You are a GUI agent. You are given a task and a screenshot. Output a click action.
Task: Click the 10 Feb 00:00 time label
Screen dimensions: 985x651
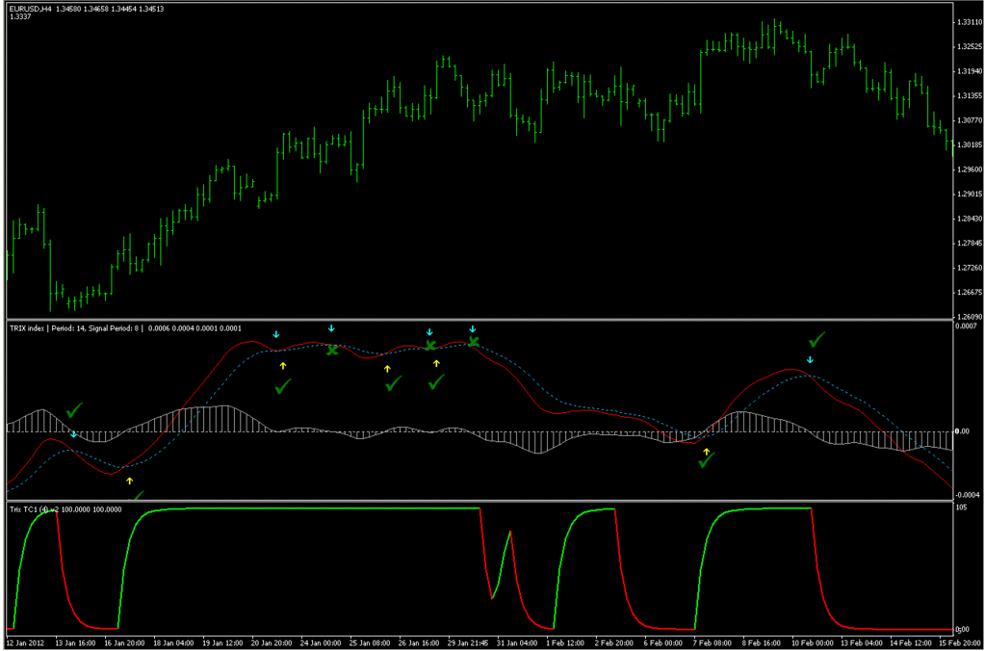click(811, 643)
